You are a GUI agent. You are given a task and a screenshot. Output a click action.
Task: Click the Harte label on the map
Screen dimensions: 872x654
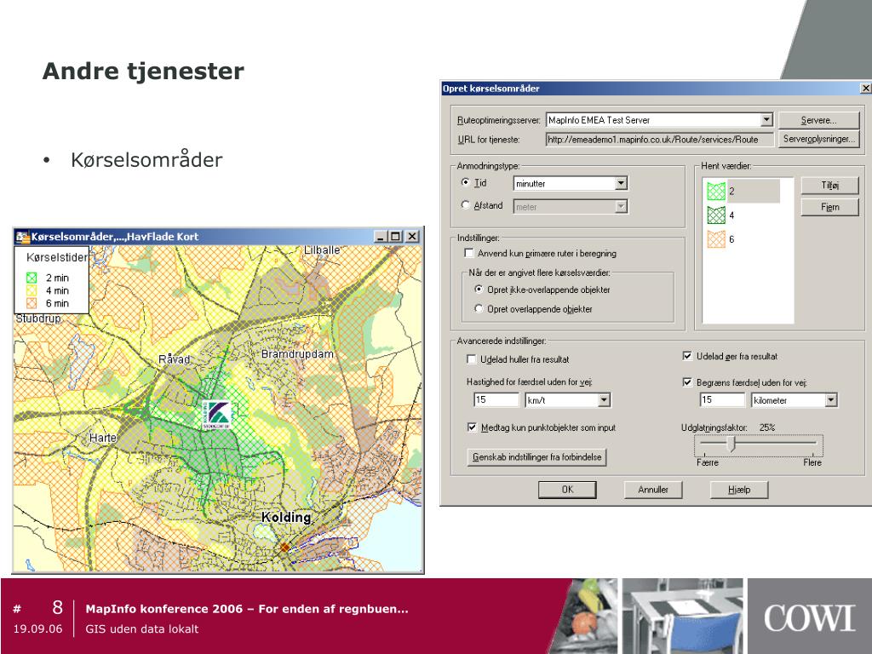(103, 438)
